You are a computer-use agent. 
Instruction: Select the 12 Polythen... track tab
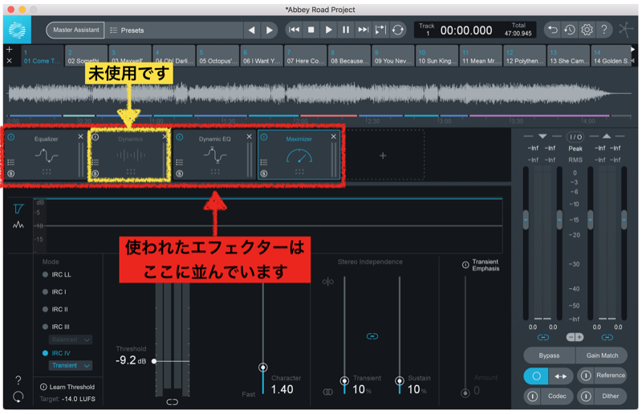(525, 56)
